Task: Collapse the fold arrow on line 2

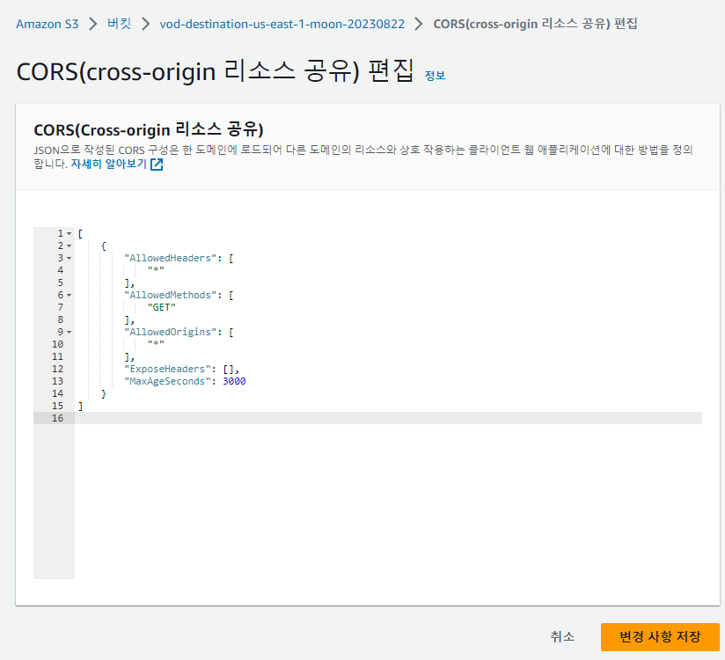Action: [x=69, y=246]
